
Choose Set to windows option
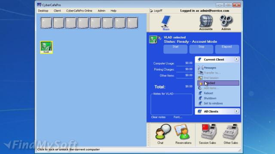(213, 103)
